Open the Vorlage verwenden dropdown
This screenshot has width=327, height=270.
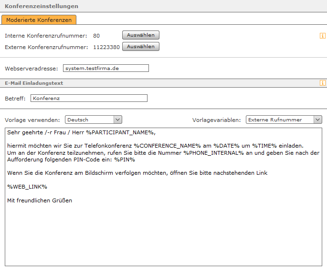click(94, 120)
